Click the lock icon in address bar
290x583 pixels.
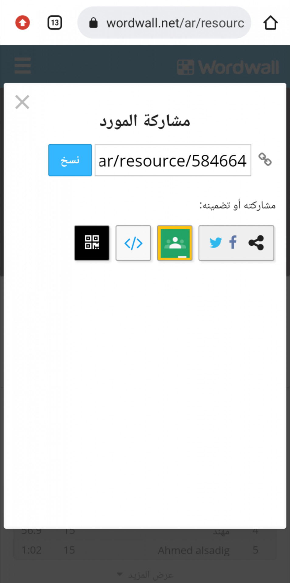point(93,23)
